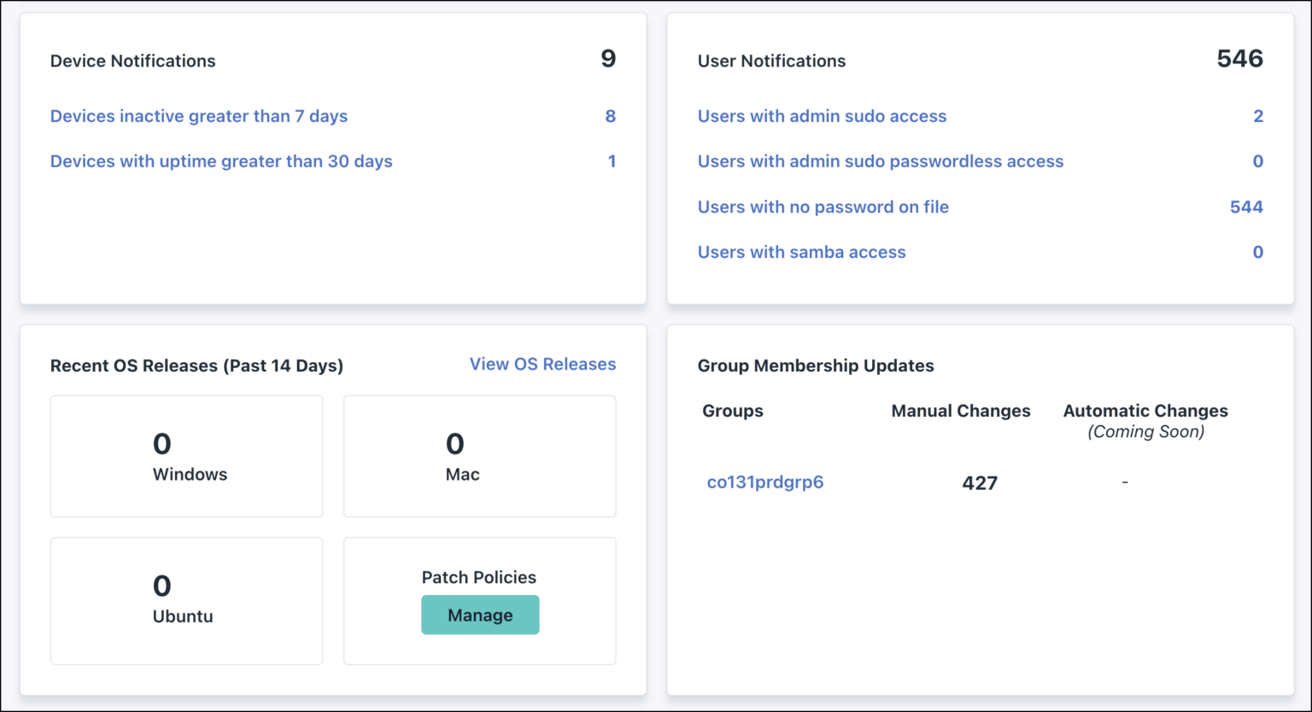Select the Windows OS releases tile
Viewport: 1312px width, 712px height.
186,456
